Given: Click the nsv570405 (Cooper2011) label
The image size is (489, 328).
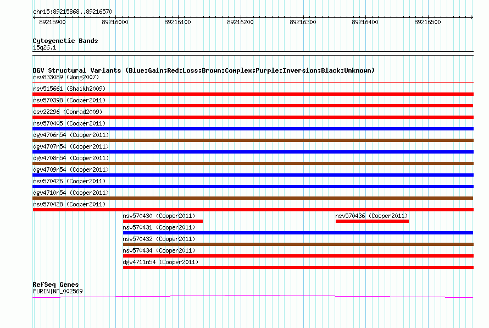Looking at the screenshot, I should [x=69, y=123].
